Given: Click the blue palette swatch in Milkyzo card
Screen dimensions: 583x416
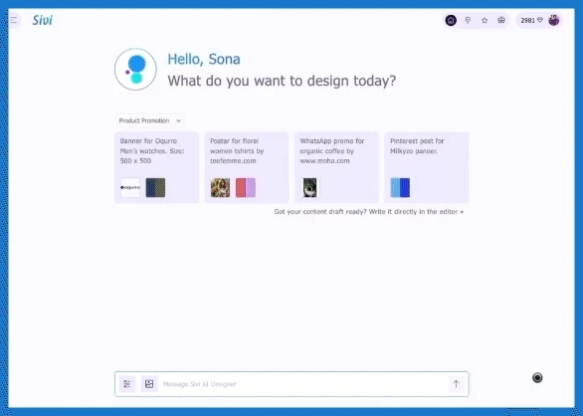Looking at the screenshot, I should pyautogui.click(x=400, y=187).
